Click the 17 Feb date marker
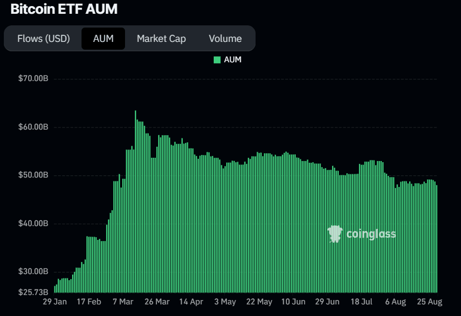461x316 pixels. (x=88, y=302)
